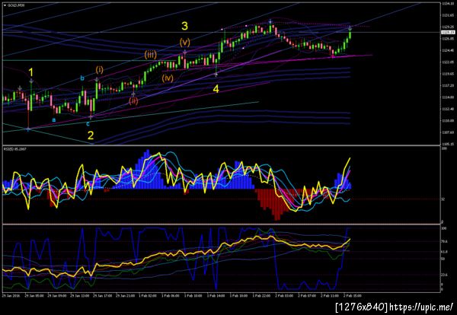Viewport: 457px width, 315px height.
Task: Click the triangle beside the GOLD,M30 title
Action: pos(5,5)
